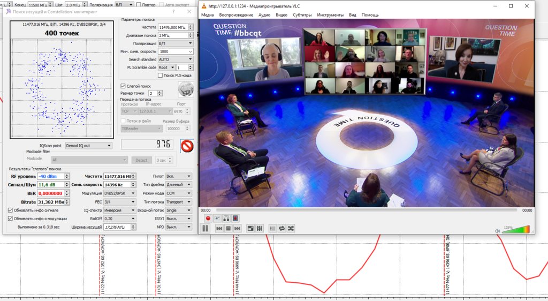This screenshot has width=548, height=301.
Task: Click the red record button in VLC
Action: pos(208,218)
